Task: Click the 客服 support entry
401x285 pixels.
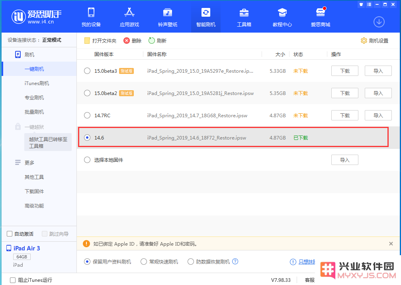Action: (309, 280)
